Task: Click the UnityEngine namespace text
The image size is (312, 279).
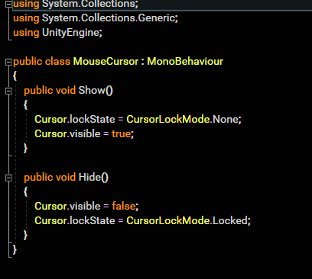Action: point(70,33)
